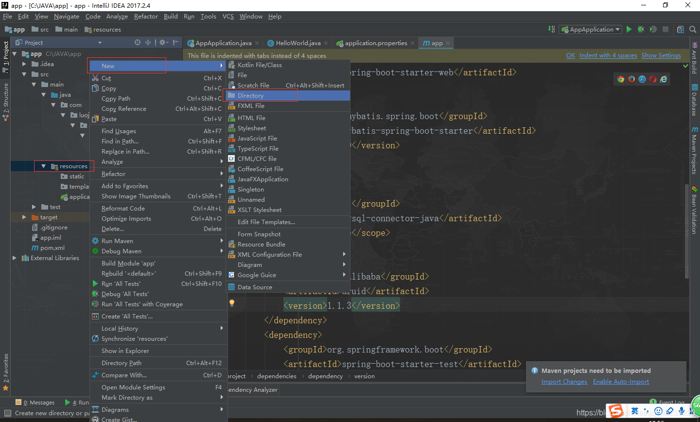Click Import Changes link
700x422 pixels.
click(564, 382)
